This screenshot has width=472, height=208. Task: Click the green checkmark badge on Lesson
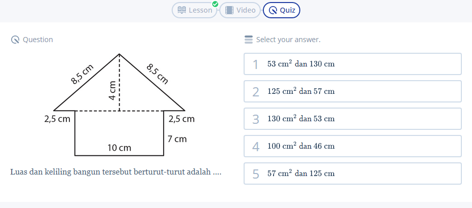tap(215, 4)
